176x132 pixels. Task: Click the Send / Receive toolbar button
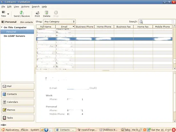(x=22, y=14)
